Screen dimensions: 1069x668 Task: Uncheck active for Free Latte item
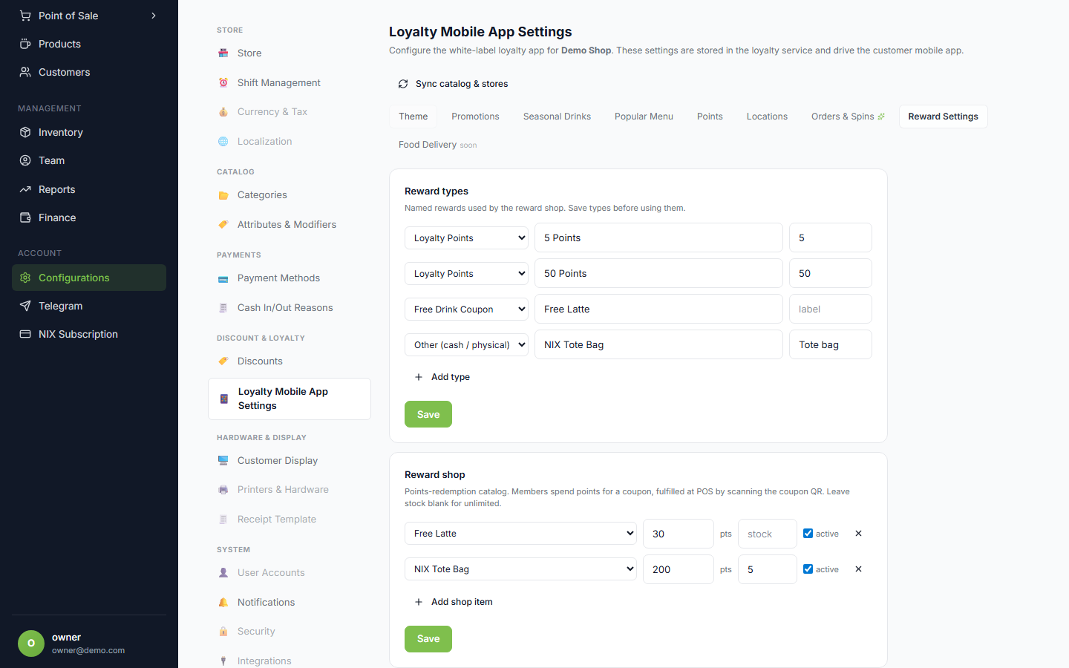point(808,534)
